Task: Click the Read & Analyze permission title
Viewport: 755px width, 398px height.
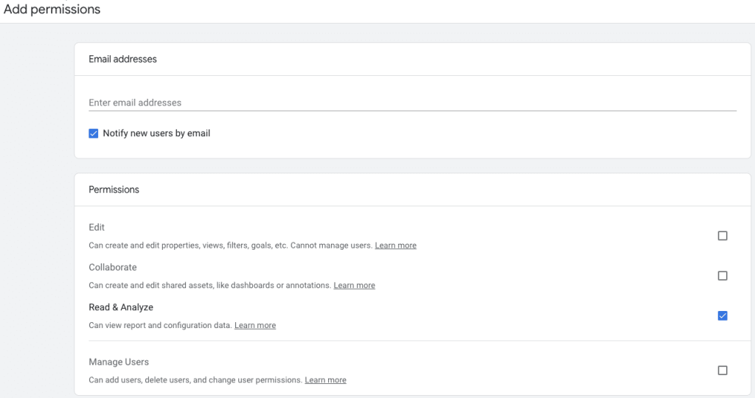Action: (x=121, y=307)
